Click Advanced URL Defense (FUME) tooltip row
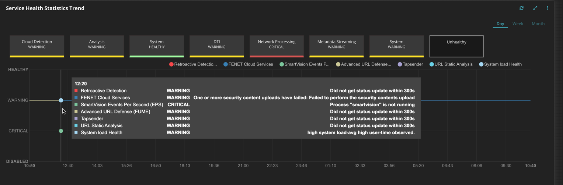This screenshot has height=185, width=563. pos(245,112)
